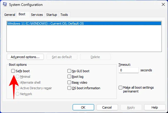Choose the Active Directory repair radio button

tap(17, 88)
